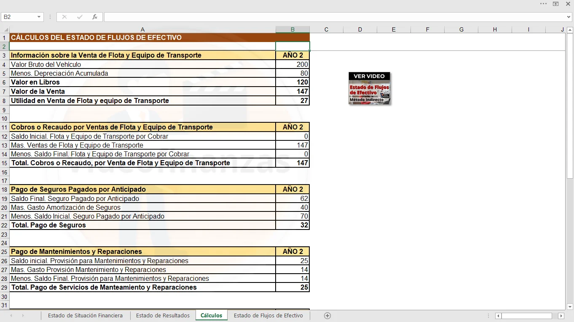The height and width of the screenshot is (322, 574).
Task: Click the Enter checkmark icon in formula bar
Action: click(x=80, y=17)
